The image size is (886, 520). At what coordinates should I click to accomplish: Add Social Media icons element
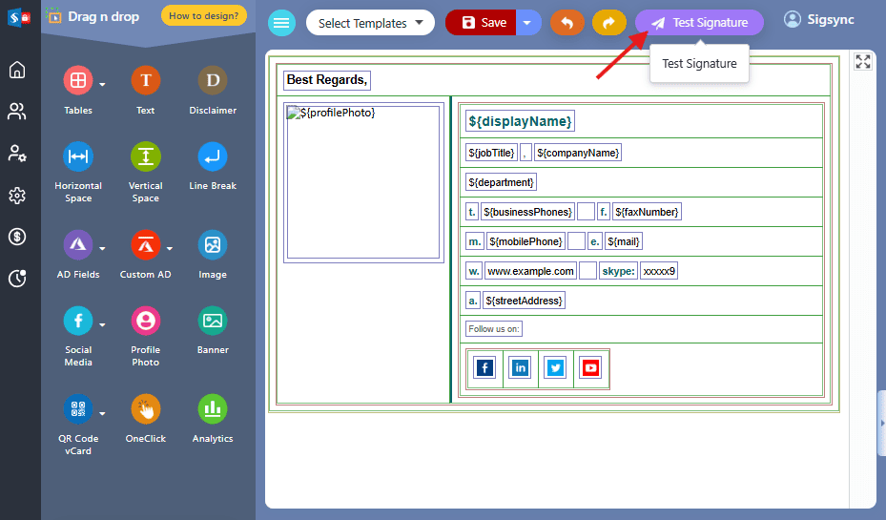point(78,321)
